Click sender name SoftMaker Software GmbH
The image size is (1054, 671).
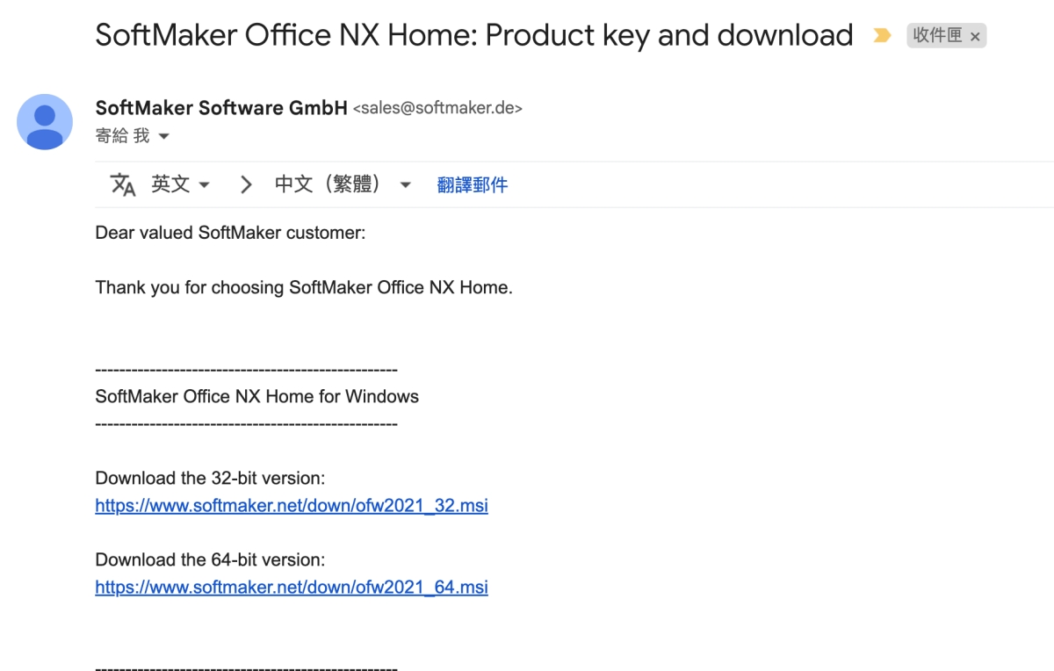221,108
